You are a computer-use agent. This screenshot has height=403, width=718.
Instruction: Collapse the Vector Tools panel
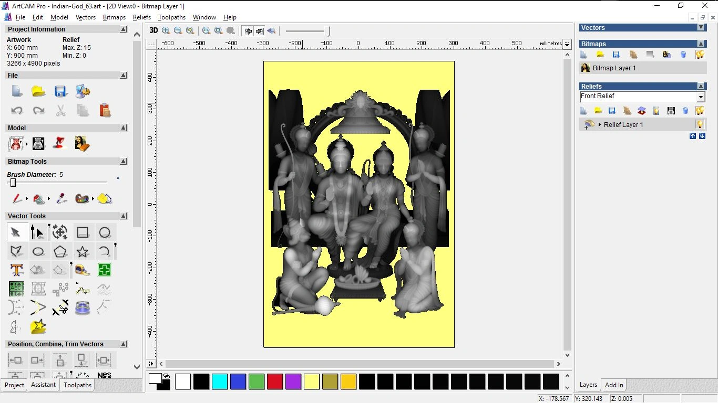(x=124, y=216)
